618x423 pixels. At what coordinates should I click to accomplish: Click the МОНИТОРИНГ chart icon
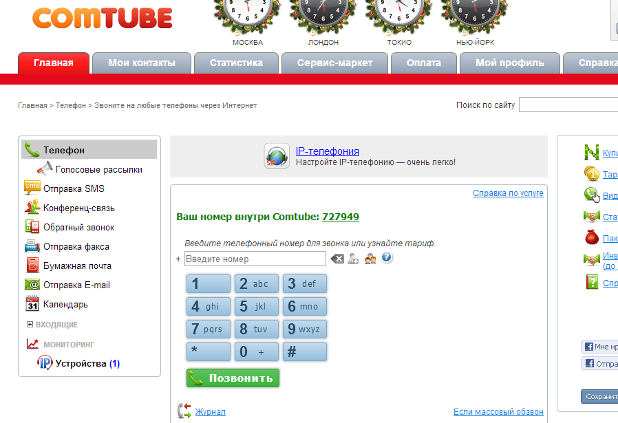[32, 344]
